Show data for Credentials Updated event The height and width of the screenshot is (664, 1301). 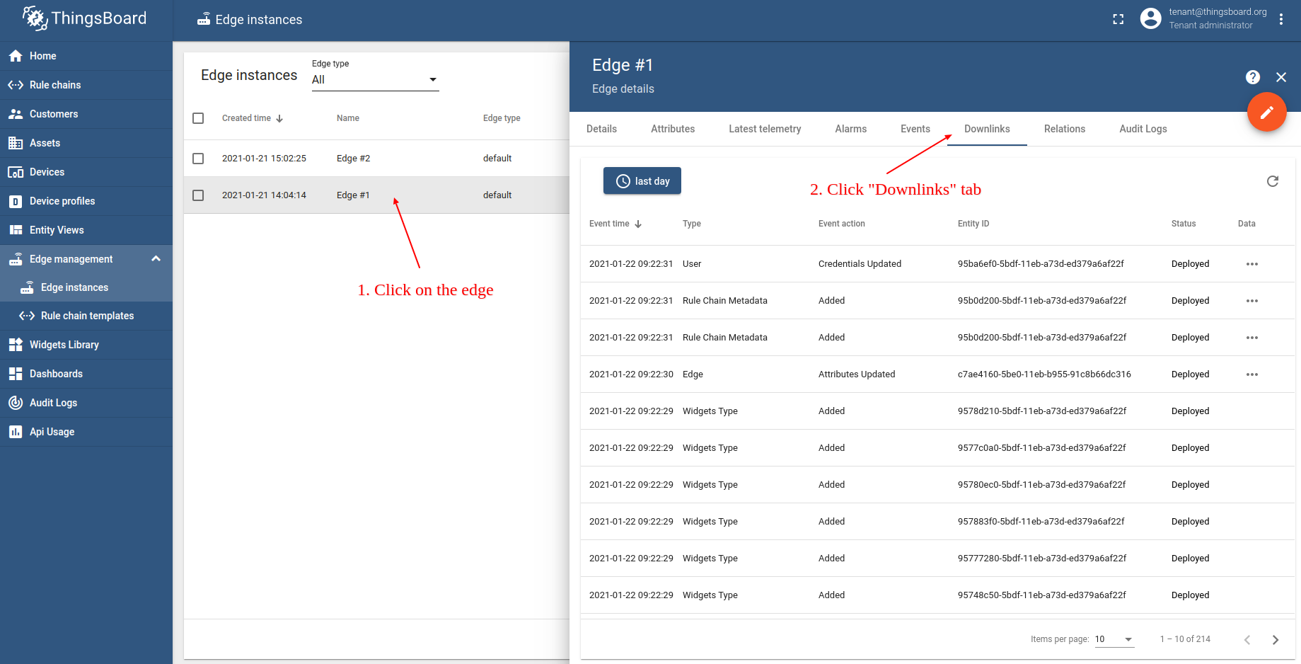1251,264
